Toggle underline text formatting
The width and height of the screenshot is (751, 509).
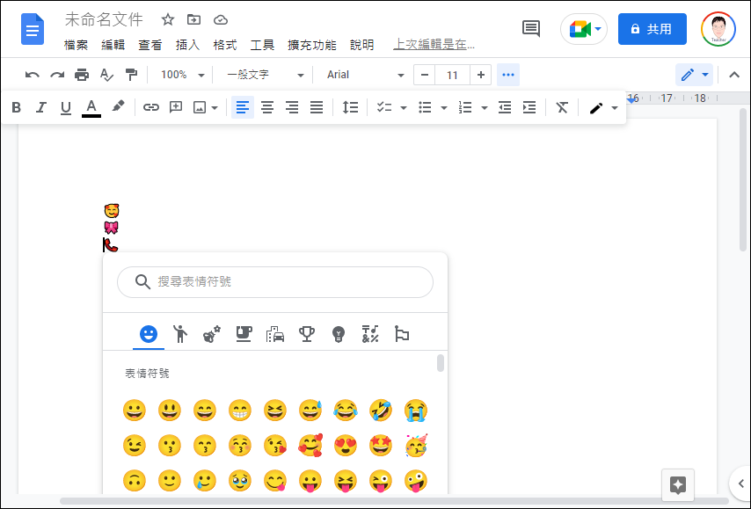(x=65, y=107)
